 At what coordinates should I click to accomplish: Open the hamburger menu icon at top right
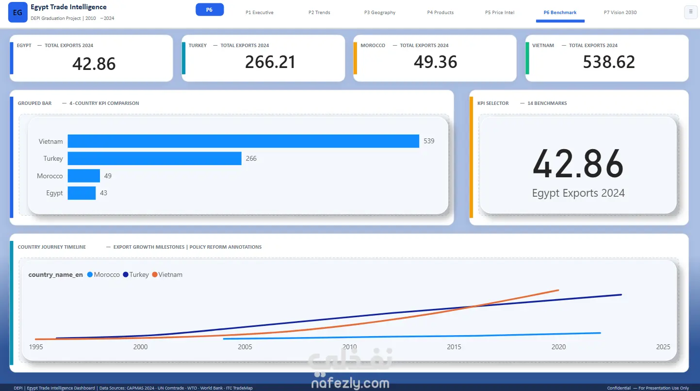coord(690,13)
